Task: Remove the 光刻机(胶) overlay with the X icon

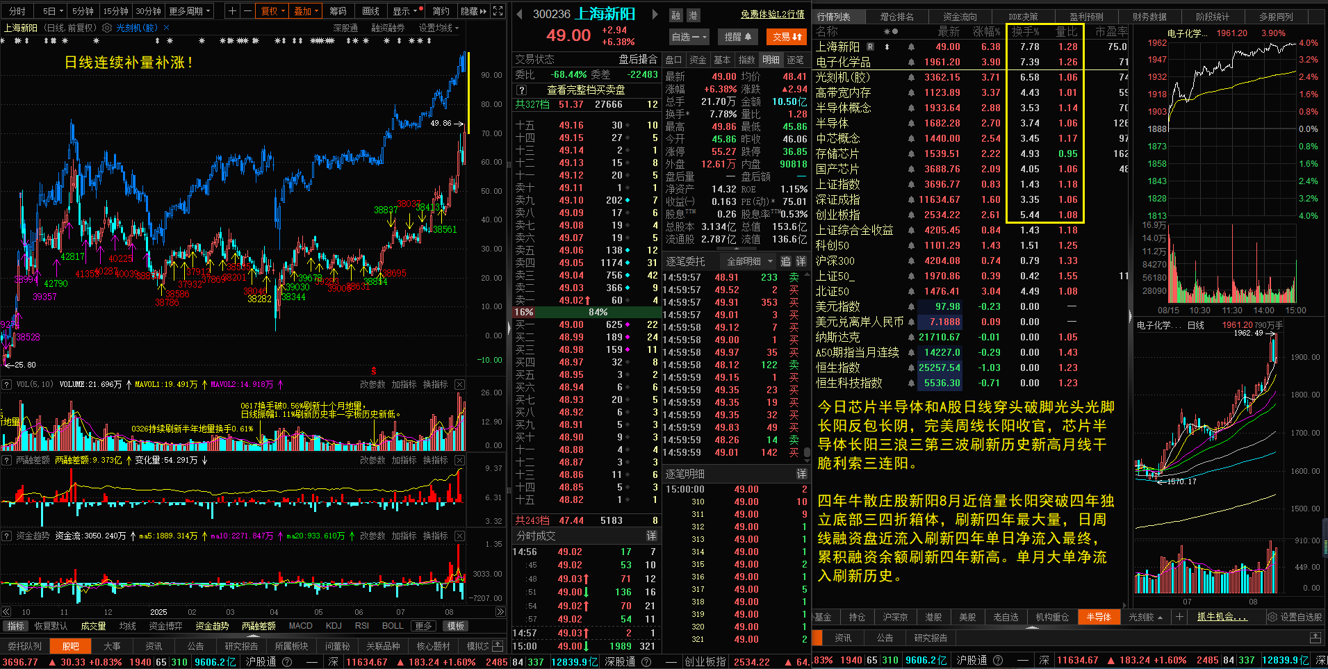Action: coord(165,28)
